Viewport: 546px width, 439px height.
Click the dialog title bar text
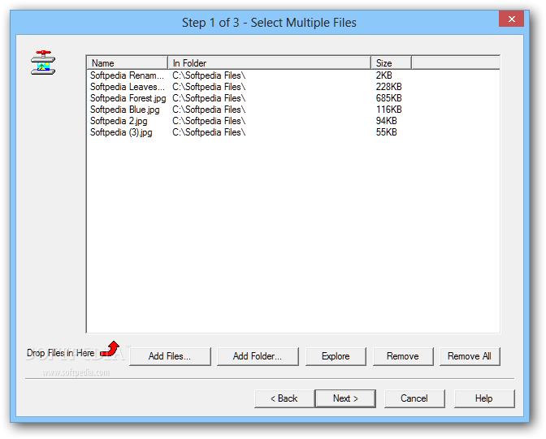click(269, 23)
